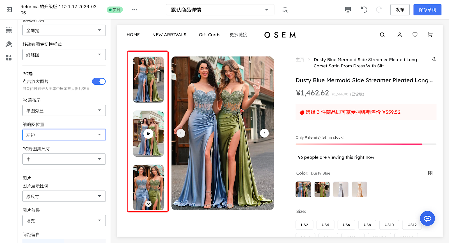This screenshot has width=449, height=243.
Task: Expand the Pc端布局 dropdown showing 单图旁显
Action: tap(64, 111)
